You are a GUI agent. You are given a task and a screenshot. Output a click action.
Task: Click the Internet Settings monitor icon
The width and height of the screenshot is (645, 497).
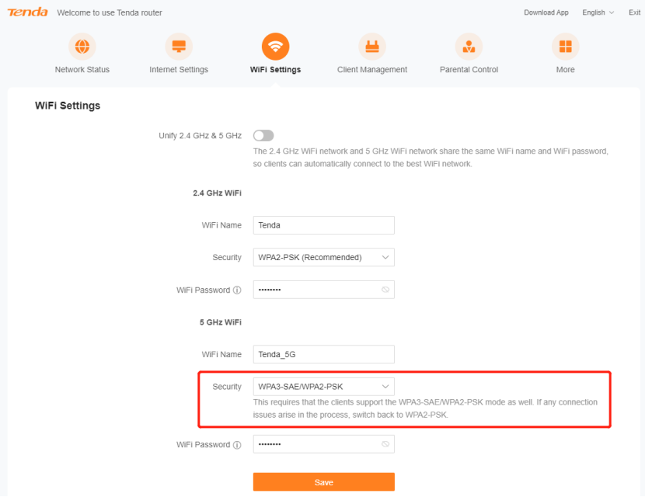[179, 47]
